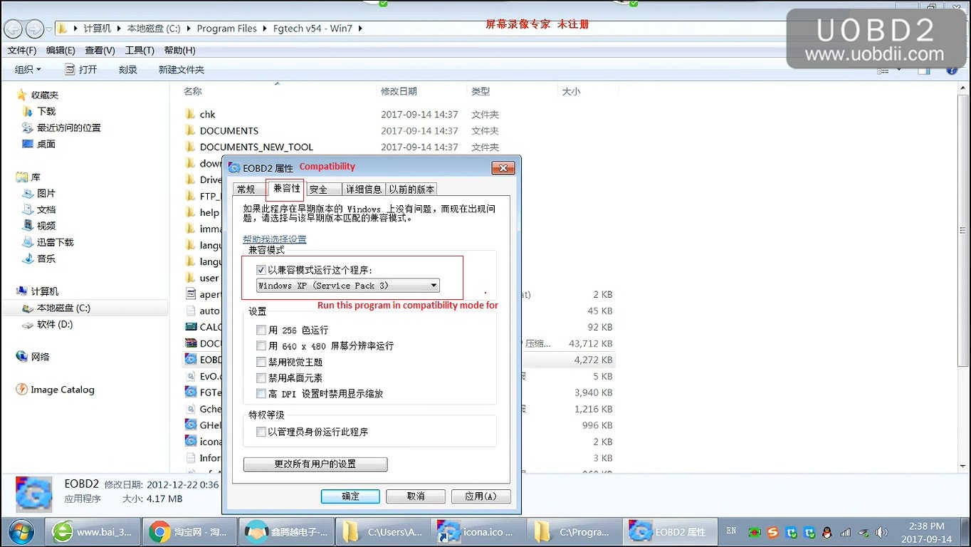Enable 以管理员身份运行此程序 (run as administrator)

261,432
